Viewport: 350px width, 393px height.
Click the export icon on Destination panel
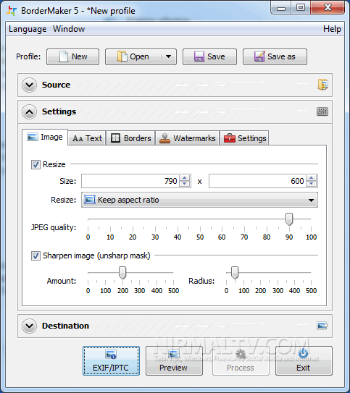tap(322, 326)
